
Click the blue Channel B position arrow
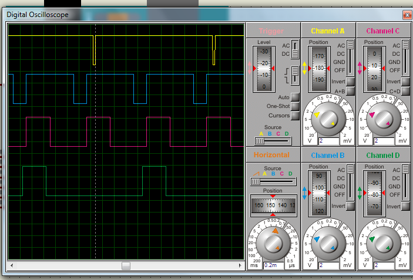pos(304,193)
